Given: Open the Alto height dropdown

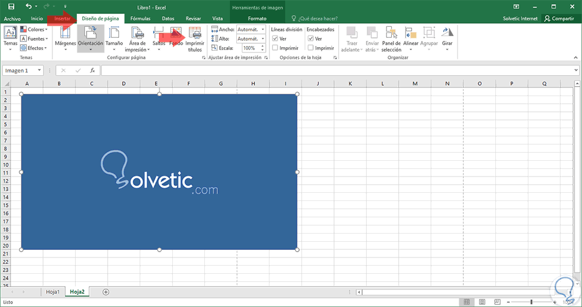Looking at the screenshot, I should 263,38.
